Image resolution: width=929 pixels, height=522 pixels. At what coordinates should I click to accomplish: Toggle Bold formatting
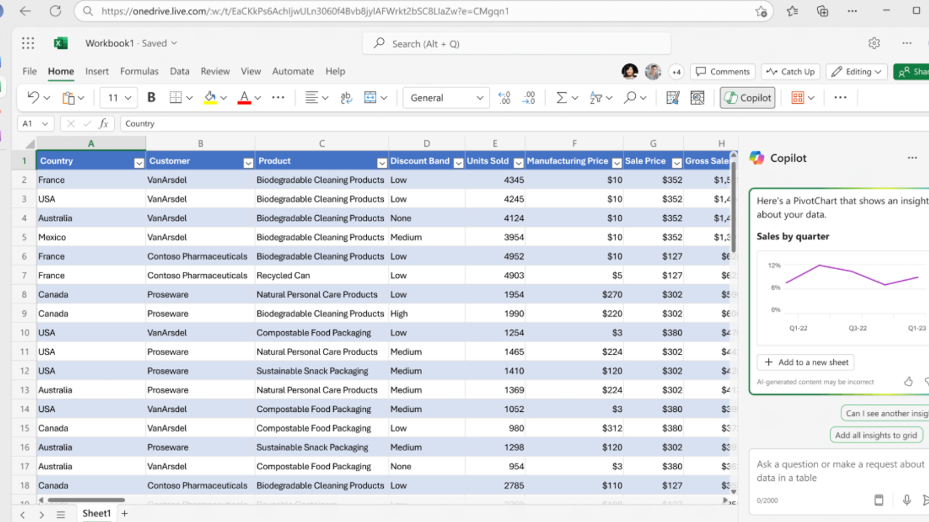[x=152, y=97]
